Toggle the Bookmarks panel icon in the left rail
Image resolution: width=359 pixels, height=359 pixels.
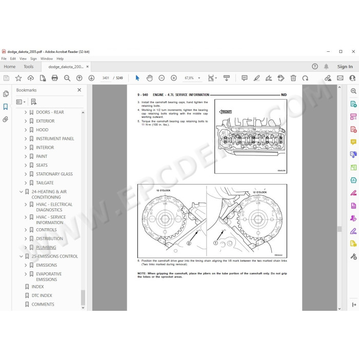tap(6, 107)
